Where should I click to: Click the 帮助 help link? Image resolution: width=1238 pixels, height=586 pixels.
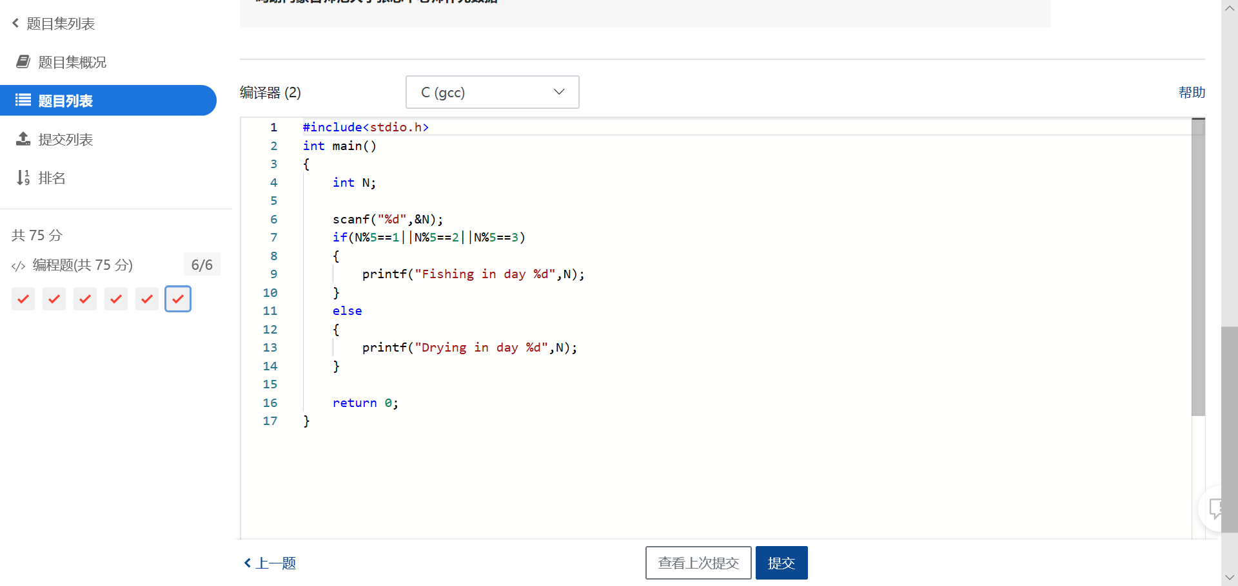[x=1192, y=92]
